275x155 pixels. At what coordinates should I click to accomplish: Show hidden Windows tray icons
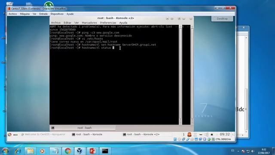(x=238, y=151)
